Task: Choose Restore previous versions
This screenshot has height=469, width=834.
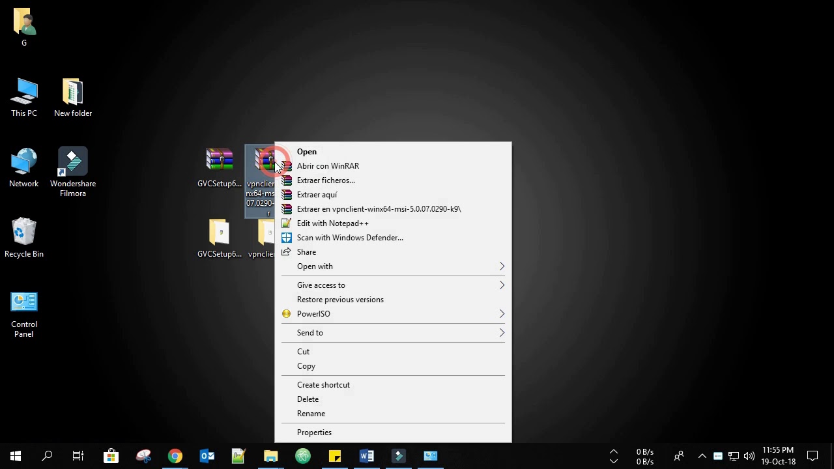Action: [x=393, y=300]
